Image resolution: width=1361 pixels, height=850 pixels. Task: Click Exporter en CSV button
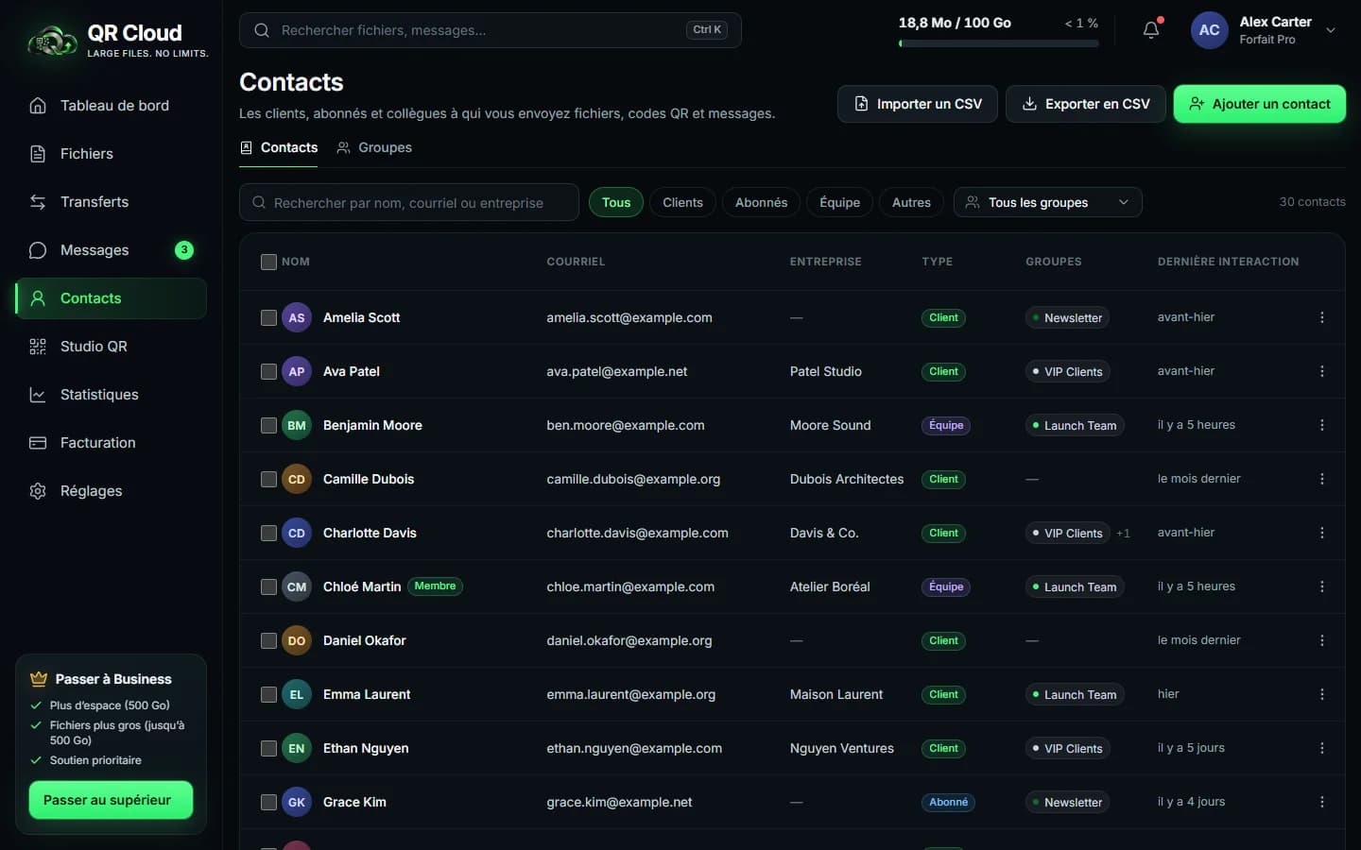1085,104
